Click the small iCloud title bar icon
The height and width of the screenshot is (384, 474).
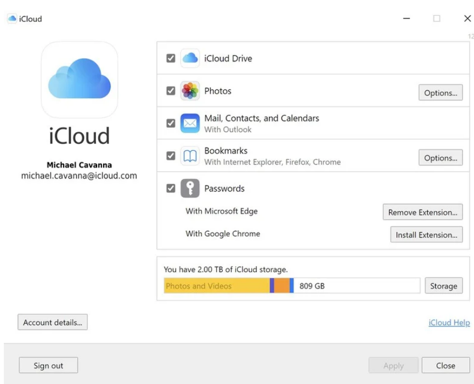[12, 19]
